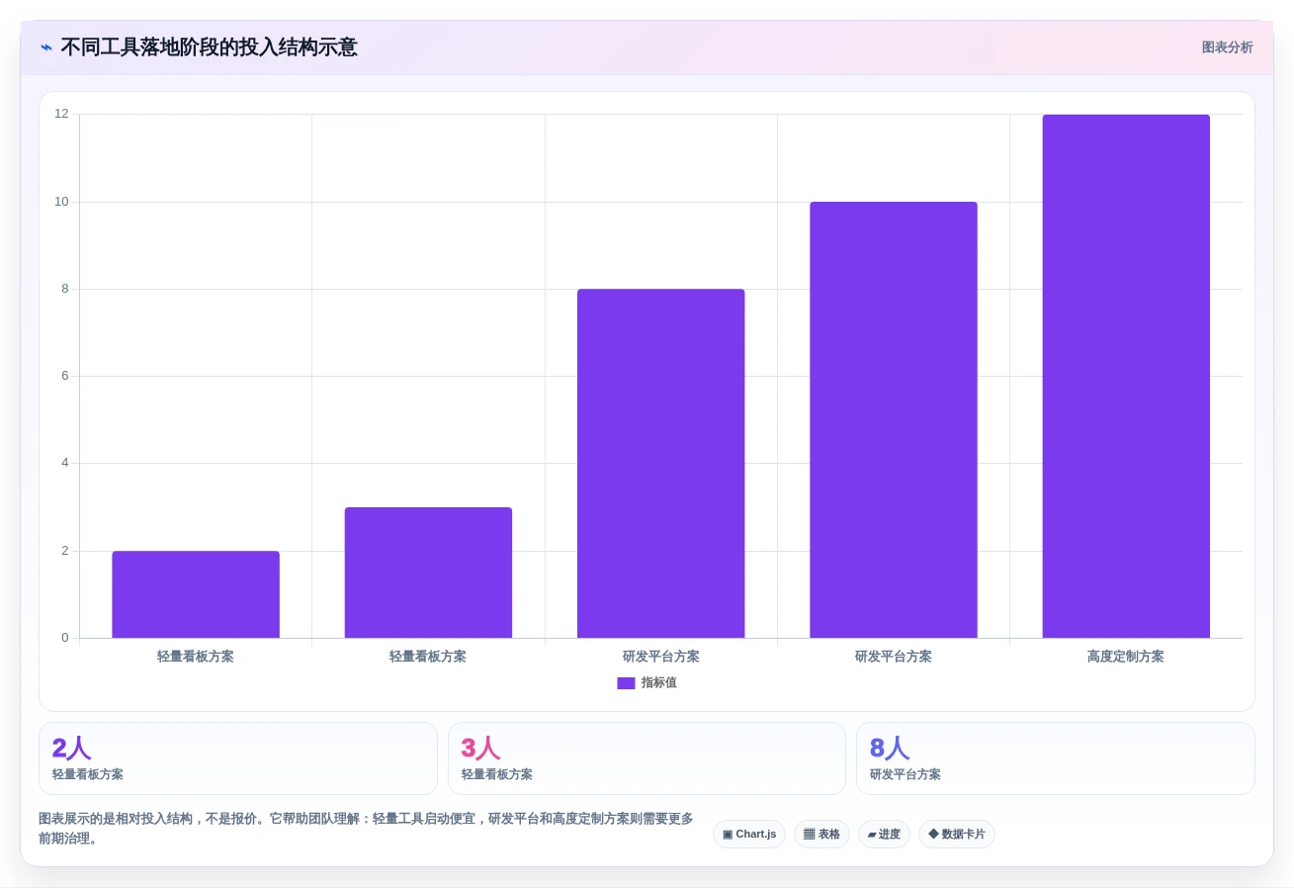Click the lightning icon beside the chart title

click(46, 47)
